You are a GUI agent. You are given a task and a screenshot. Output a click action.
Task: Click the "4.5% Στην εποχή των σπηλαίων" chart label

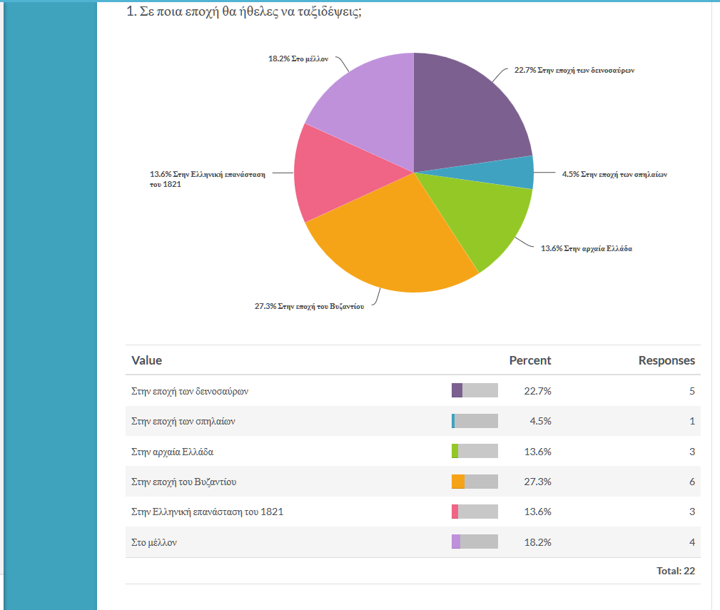tap(614, 173)
